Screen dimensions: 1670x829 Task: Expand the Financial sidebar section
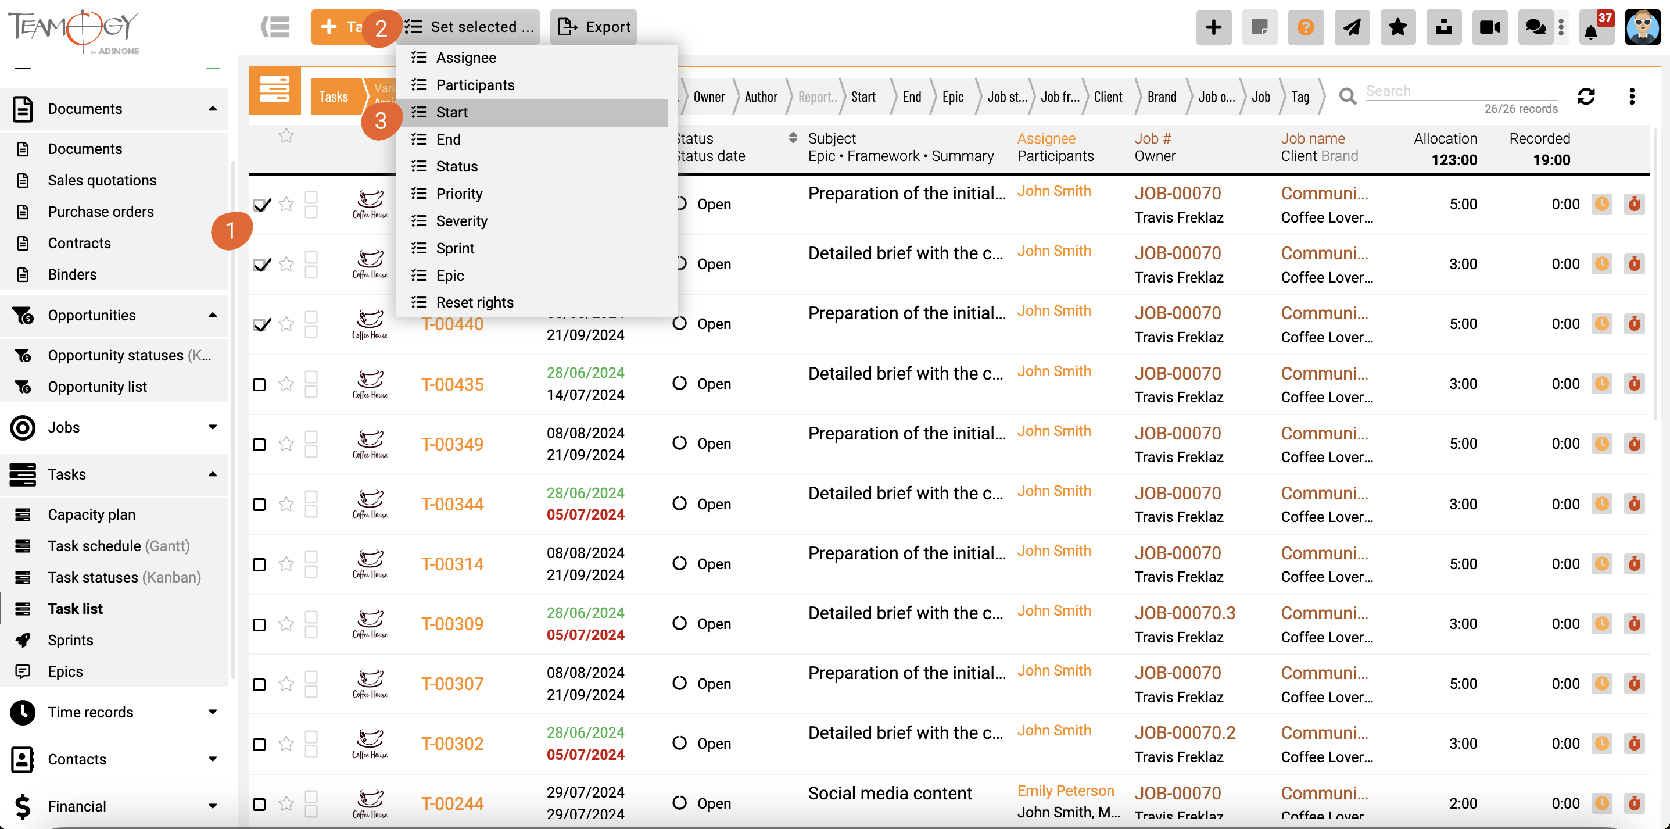point(212,806)
